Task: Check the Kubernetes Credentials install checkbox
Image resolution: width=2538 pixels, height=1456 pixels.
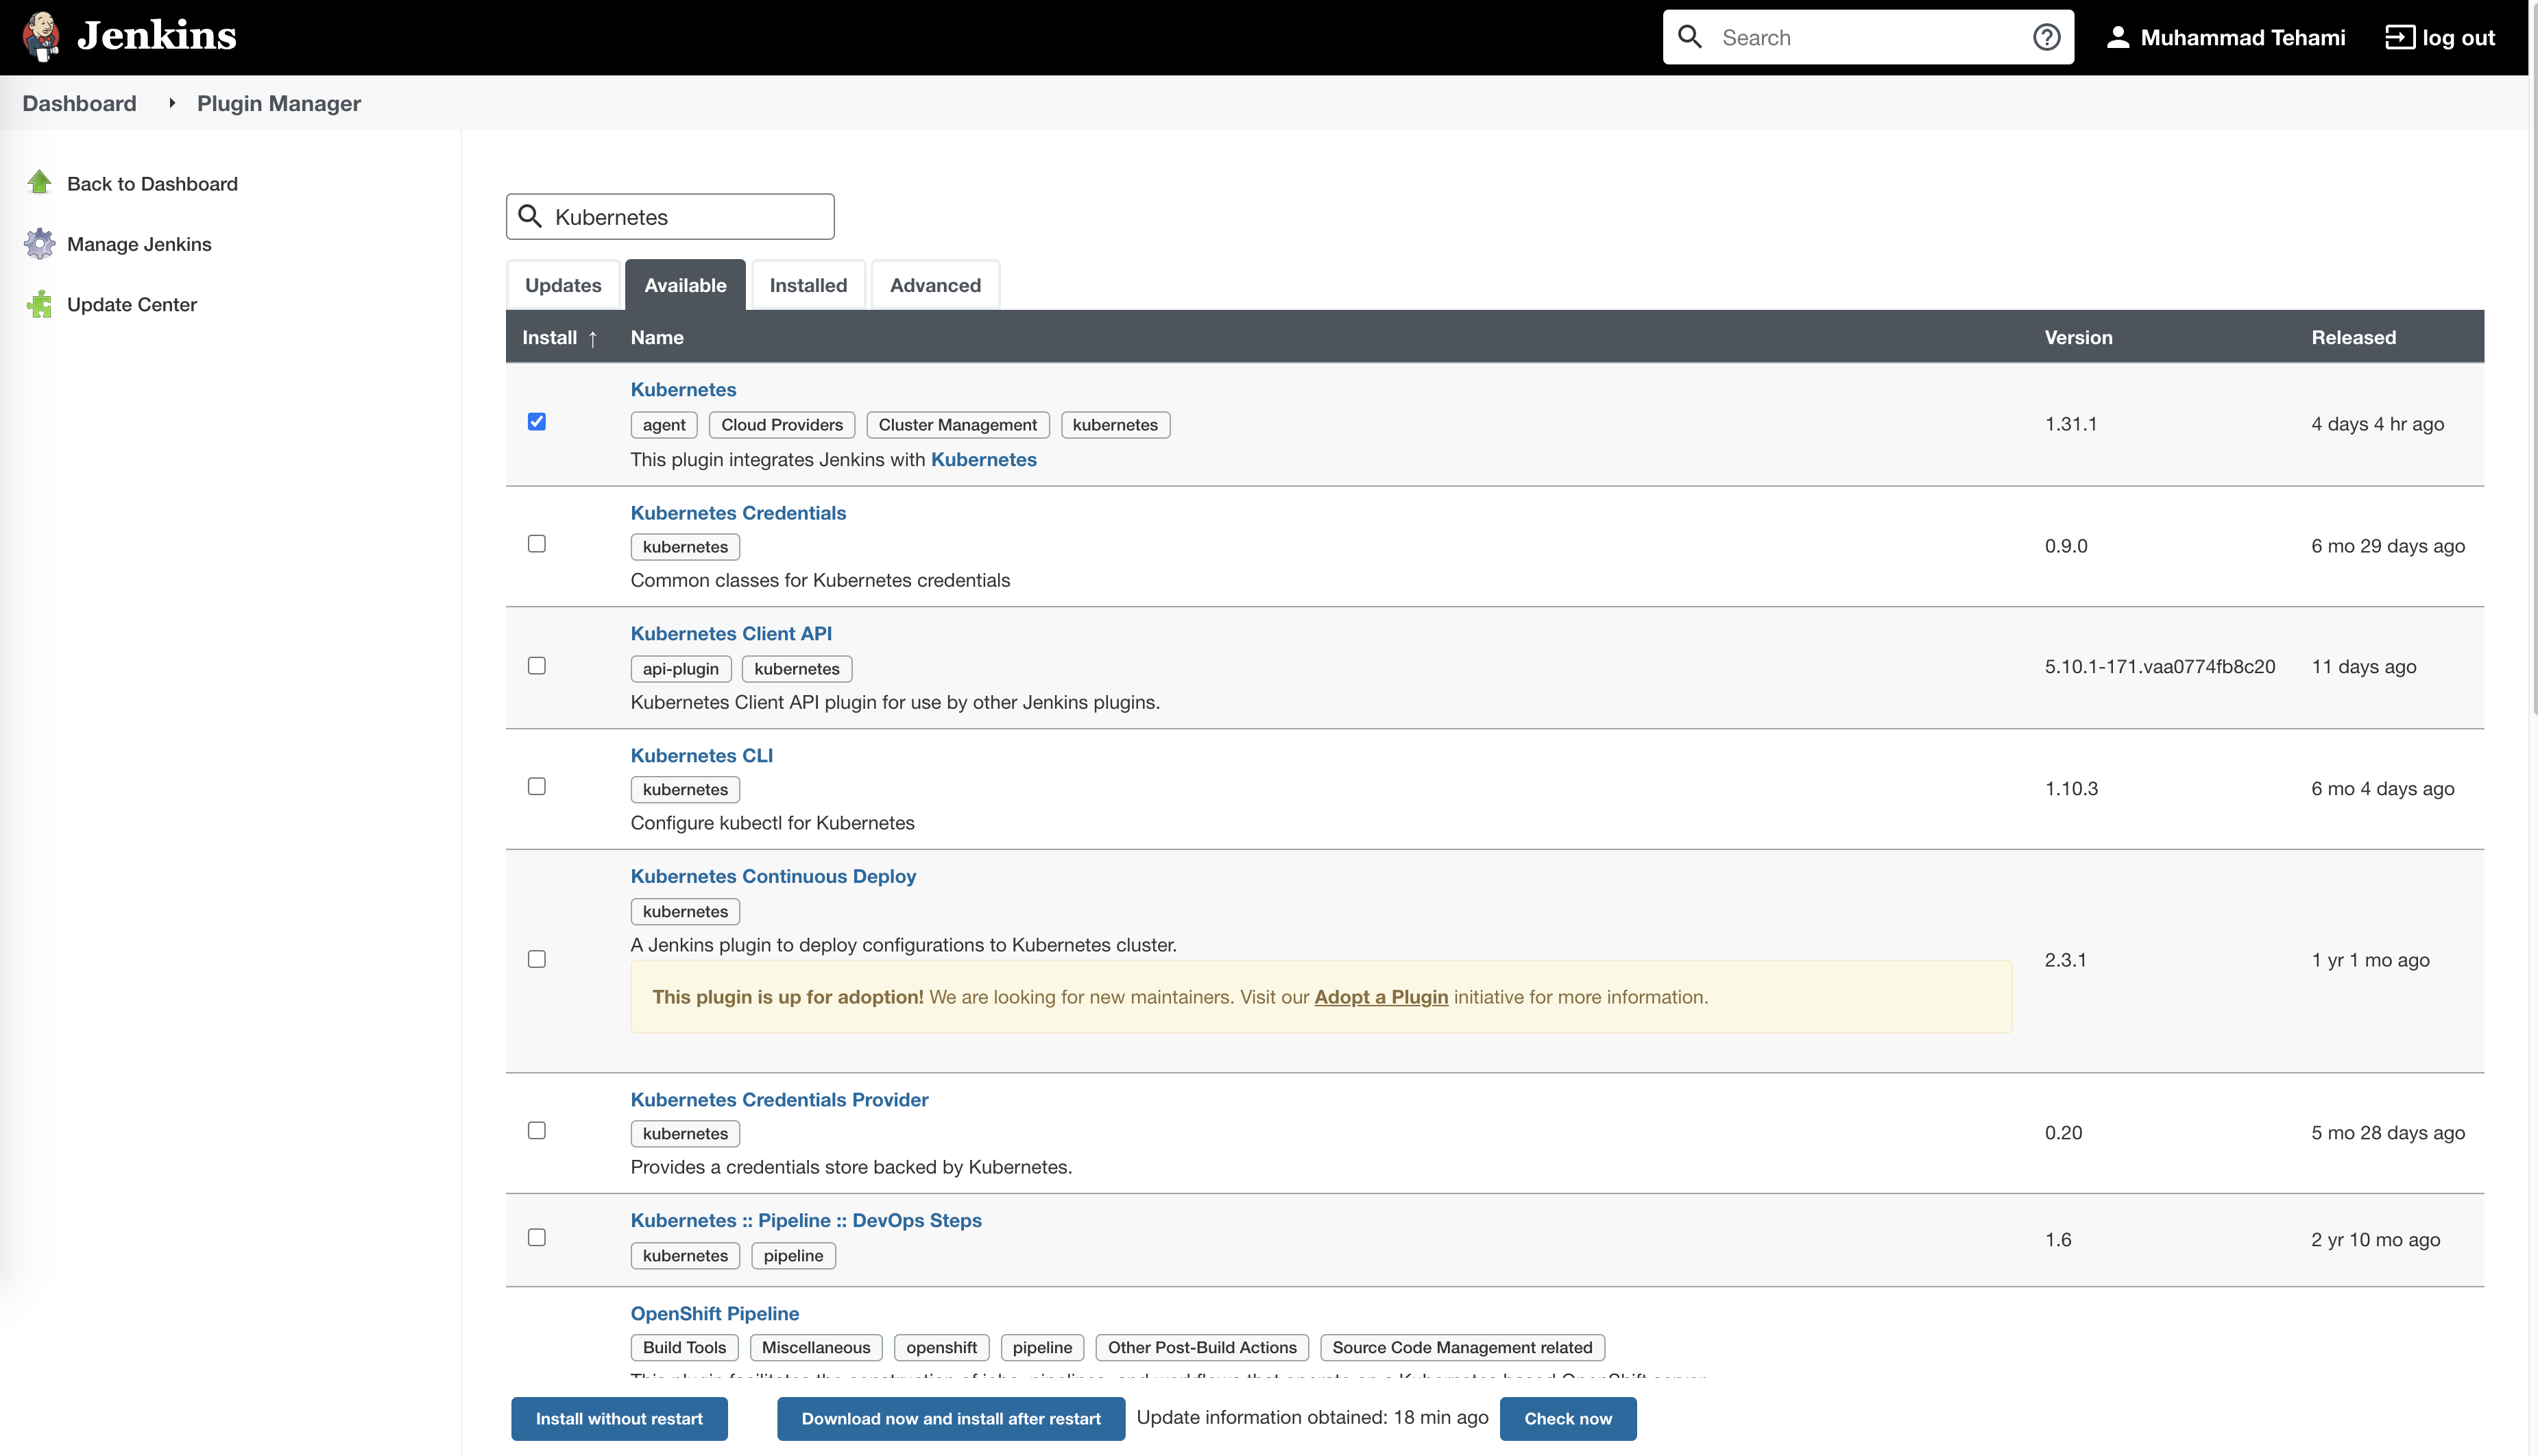Action: [537, 543]
